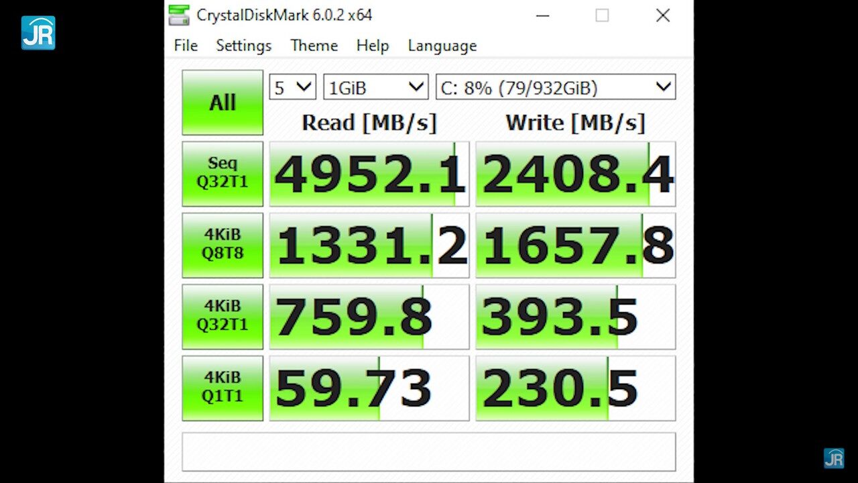Open the drive selection dropdown showing C: 8%
This screenshot has width=858, height=483.
(x=555, y=86)
